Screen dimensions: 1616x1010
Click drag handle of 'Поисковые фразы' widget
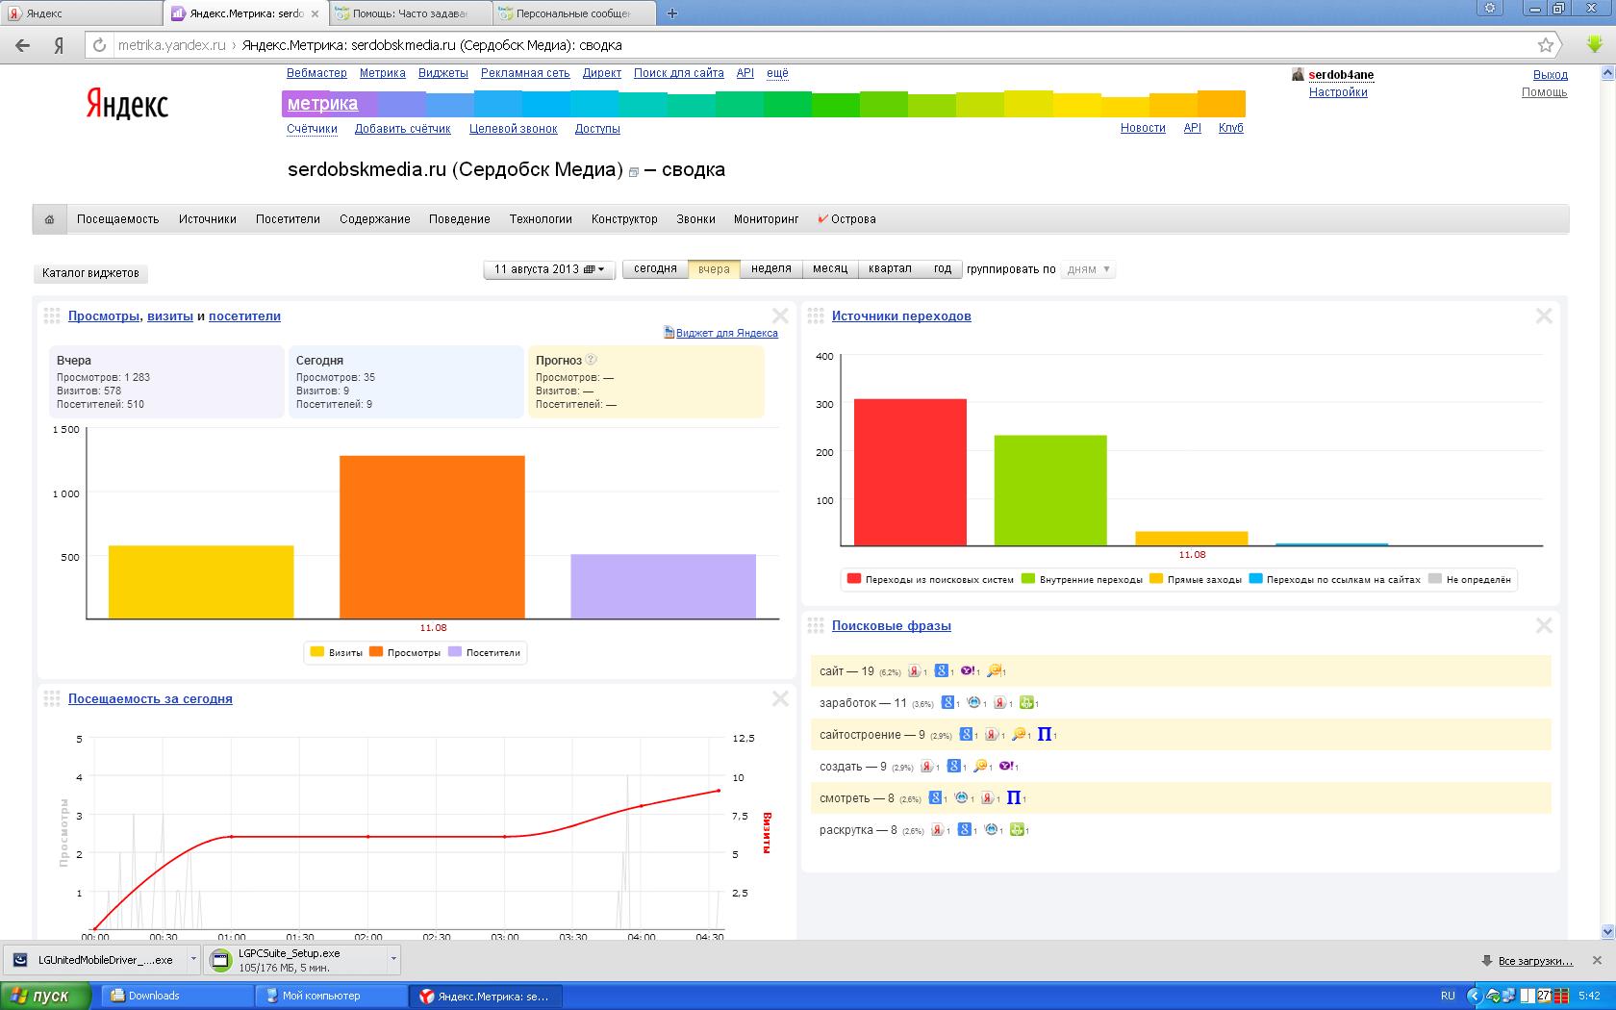[816, 625]
